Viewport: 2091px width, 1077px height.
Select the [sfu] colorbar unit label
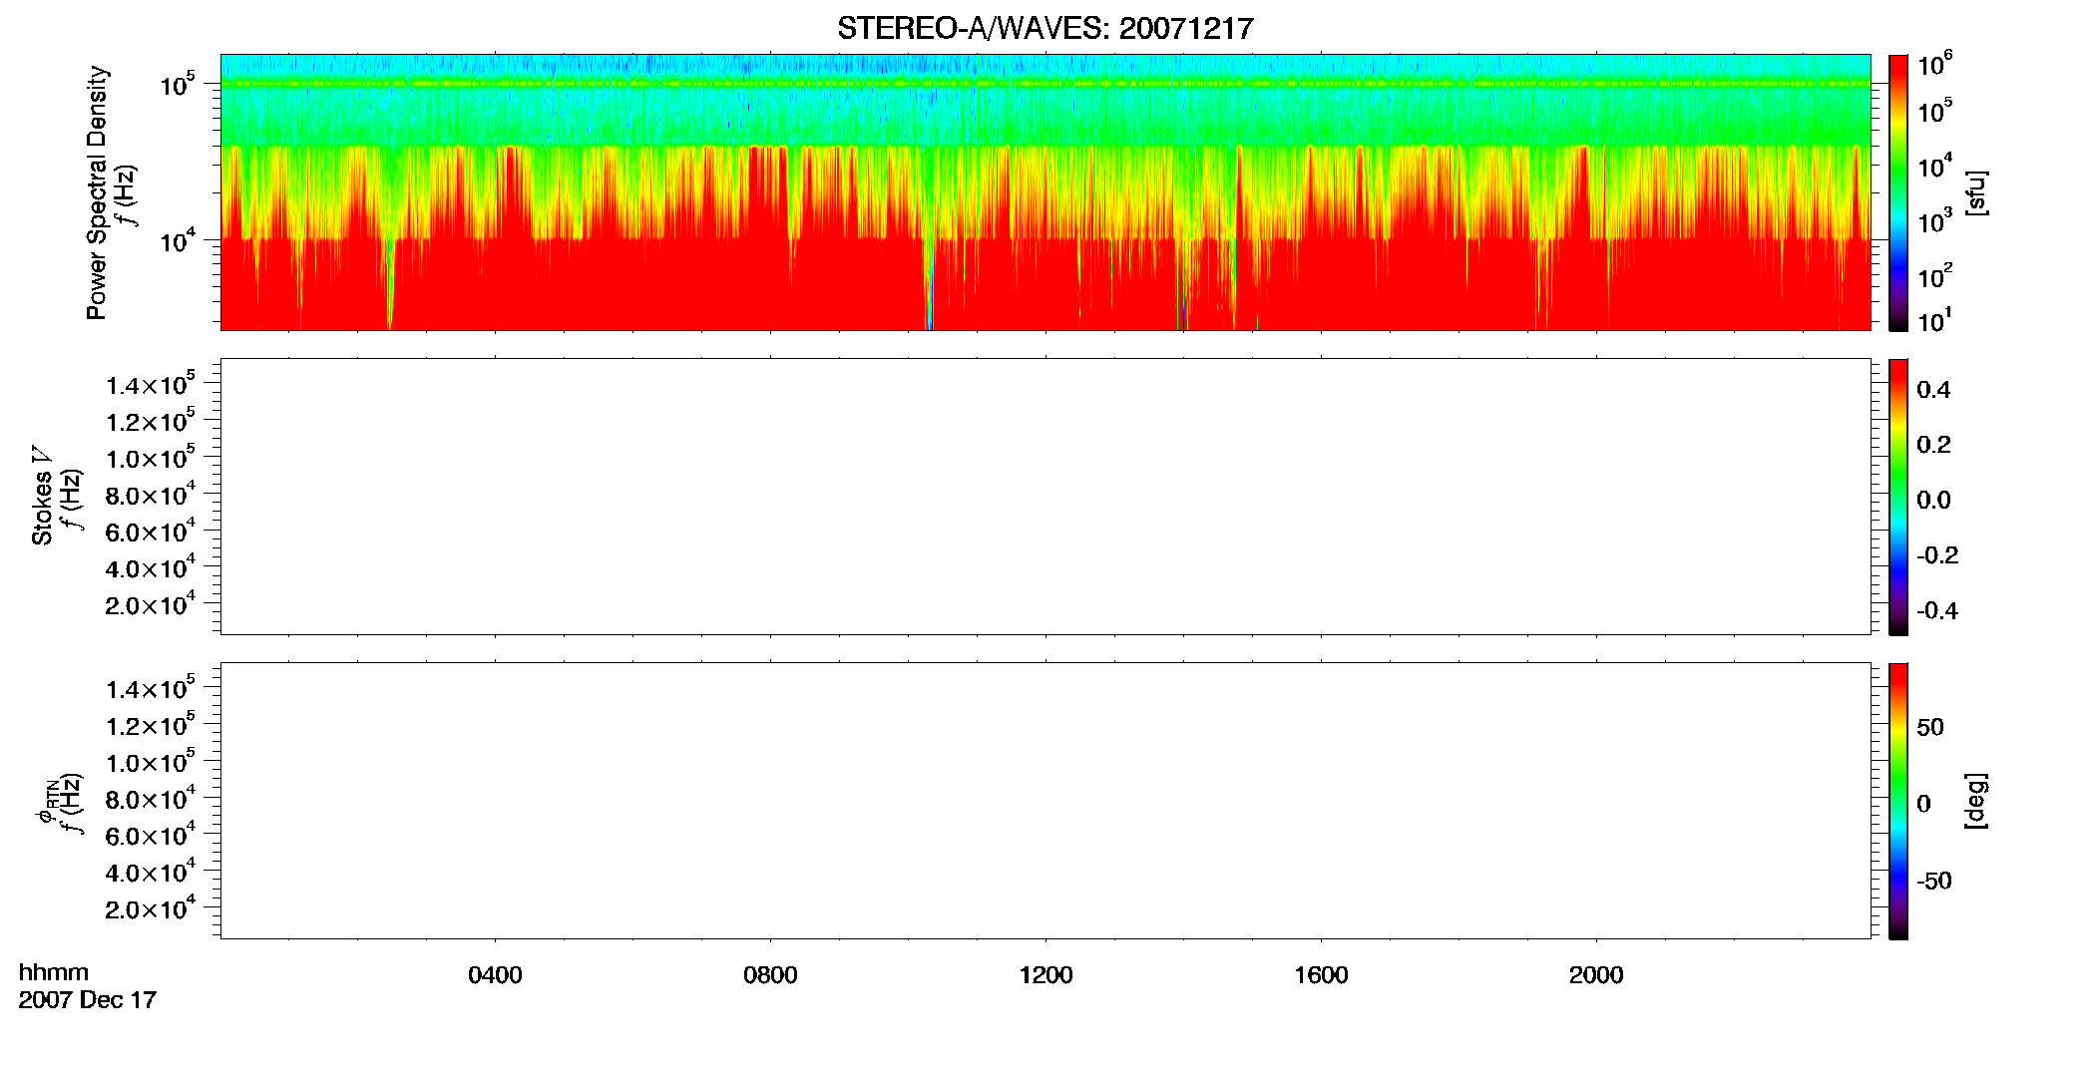[x=1975, y=192]
